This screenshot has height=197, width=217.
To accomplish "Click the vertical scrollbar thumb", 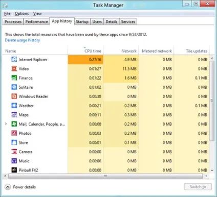I will [x=212, y=101].
